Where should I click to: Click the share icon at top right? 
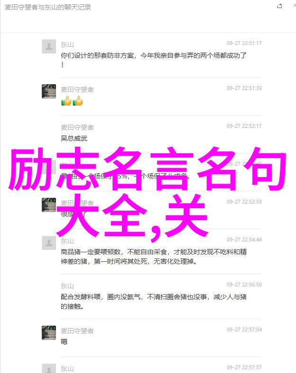tap(279, 6)
